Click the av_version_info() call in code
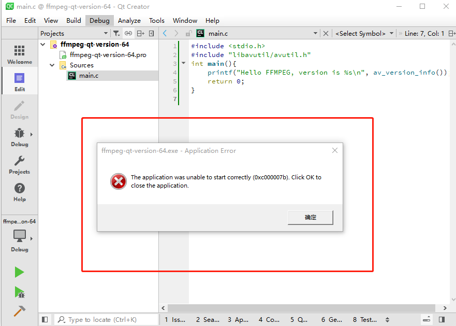 tap(410, 73)
